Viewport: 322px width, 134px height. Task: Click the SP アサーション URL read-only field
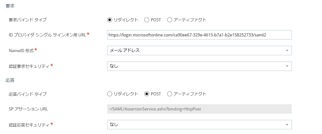(x=199, y=109)
